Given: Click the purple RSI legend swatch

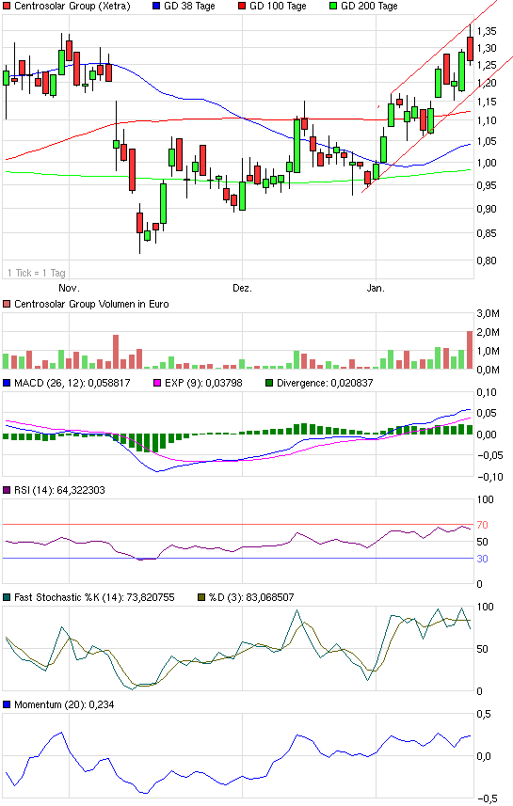Looking at the screenshot, I should [7, 490].
